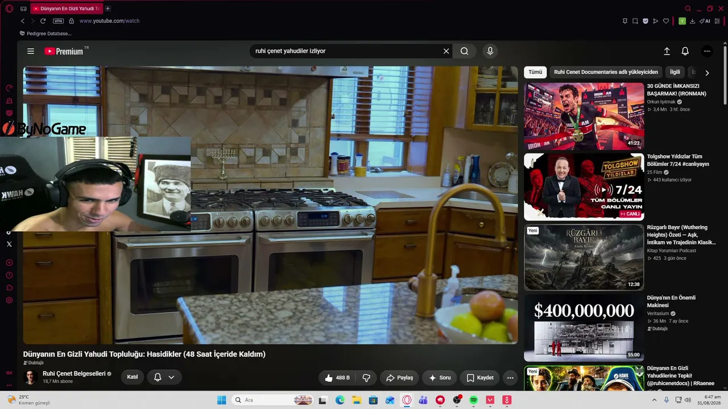The width and height of the screenshot is (728, 409).
Task: Select the İlgili filter chip
Action: tap(675, 72)
